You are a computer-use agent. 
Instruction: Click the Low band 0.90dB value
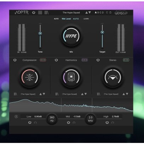tap(38, 116)
